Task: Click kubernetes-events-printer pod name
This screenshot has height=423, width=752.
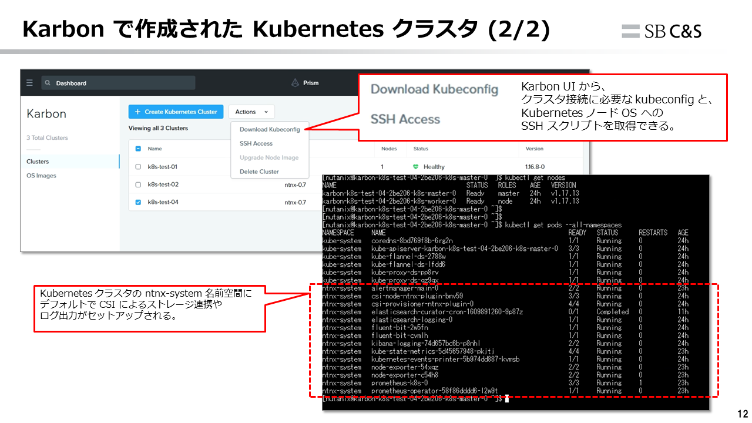Action: [x=445, y=359]
